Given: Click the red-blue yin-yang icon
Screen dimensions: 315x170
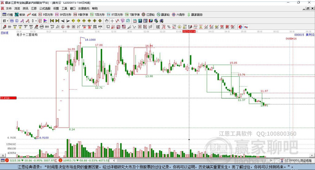Looking at the screenshot, I should pos(241,27).
